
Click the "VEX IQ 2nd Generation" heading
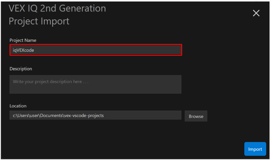(x=57, y=8)
